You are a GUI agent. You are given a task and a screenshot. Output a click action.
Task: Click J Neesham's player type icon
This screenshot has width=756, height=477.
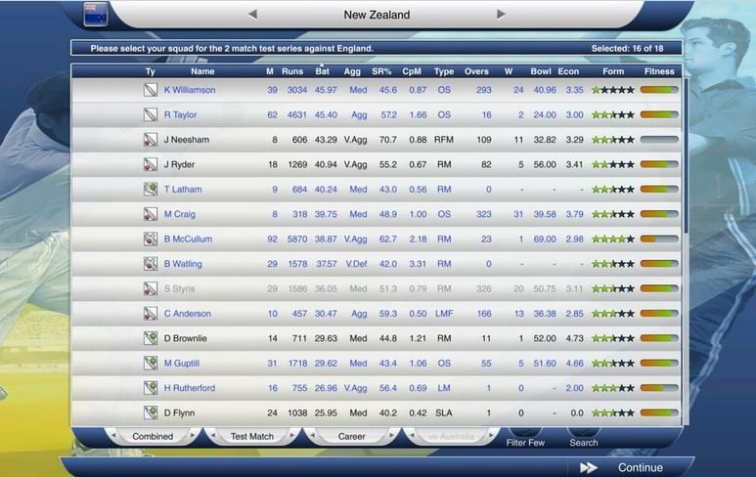tap(151, 140)
